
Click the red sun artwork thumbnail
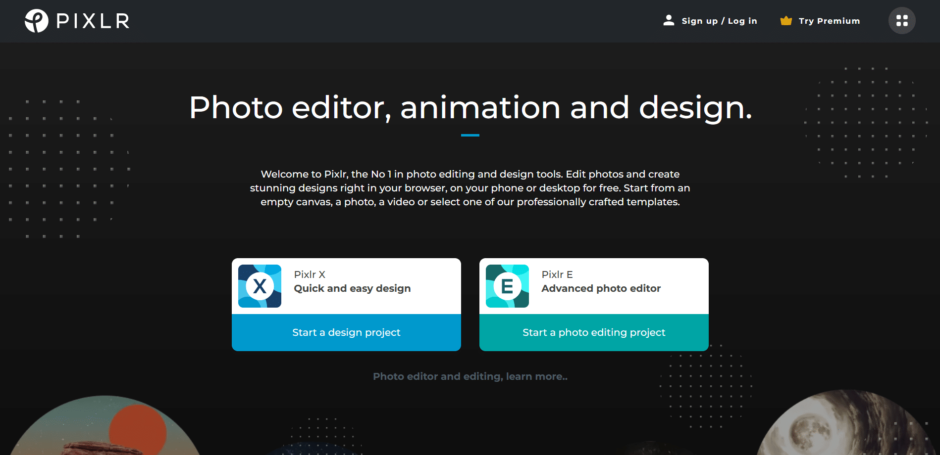tap(105, 426)
